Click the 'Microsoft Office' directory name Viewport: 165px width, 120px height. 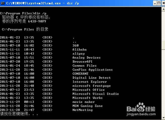(89, 90)
